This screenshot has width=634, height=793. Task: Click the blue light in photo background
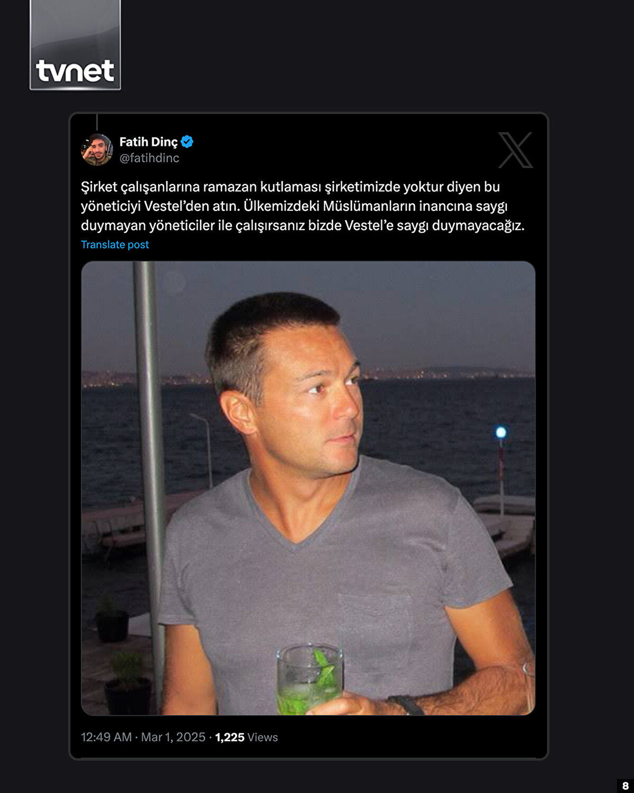501,432
